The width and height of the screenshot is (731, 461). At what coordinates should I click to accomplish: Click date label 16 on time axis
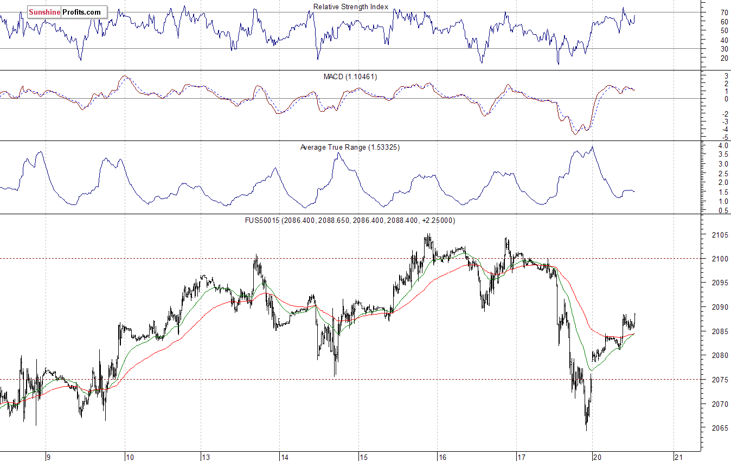pos(443,457)
